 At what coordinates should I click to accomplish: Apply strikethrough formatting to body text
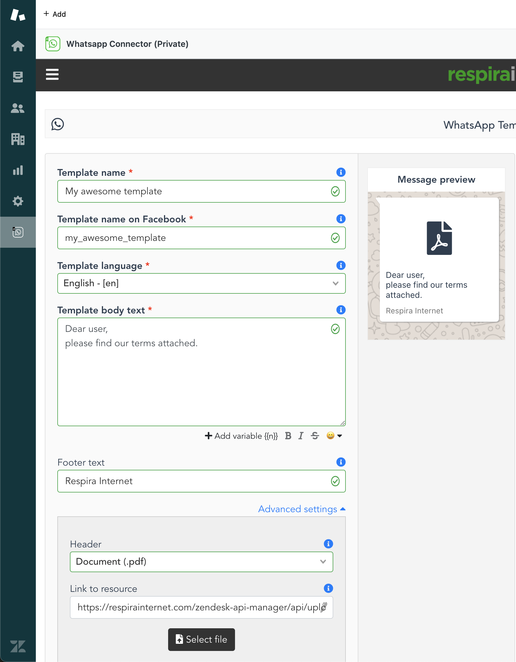315,436
